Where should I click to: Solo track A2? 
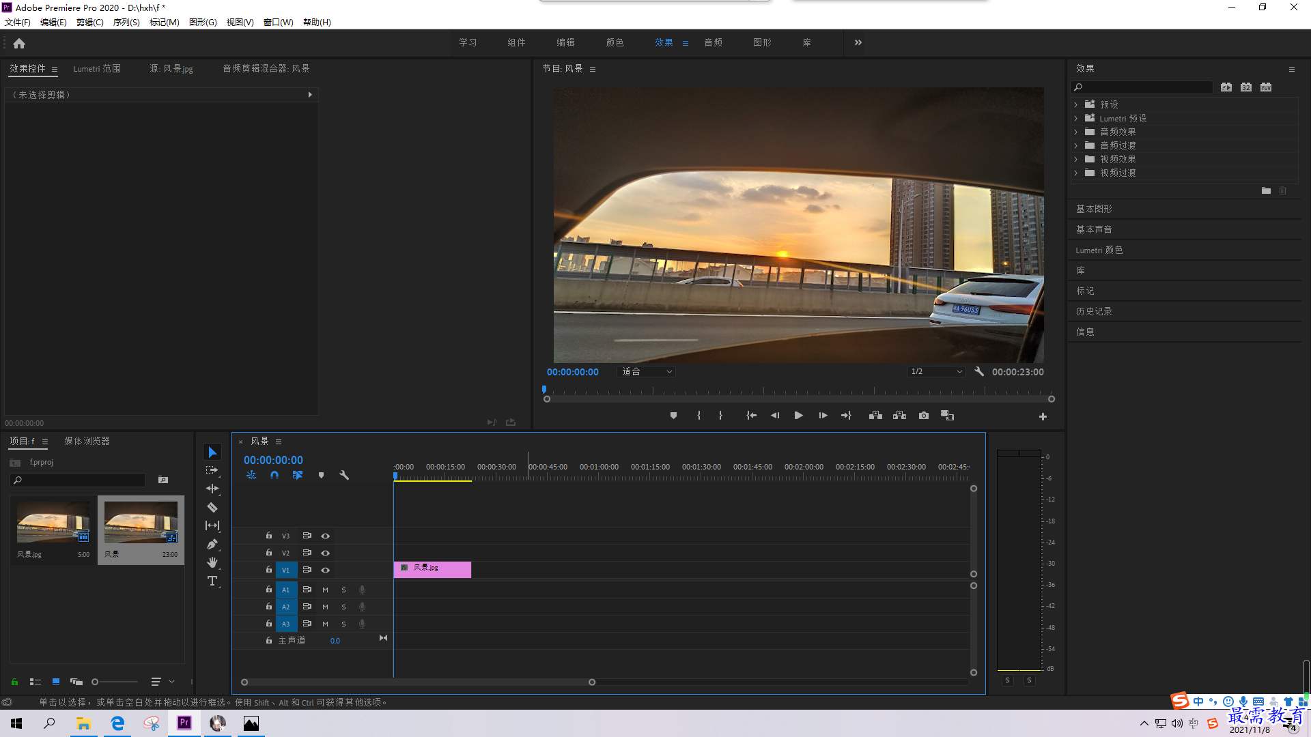point(343,607)
